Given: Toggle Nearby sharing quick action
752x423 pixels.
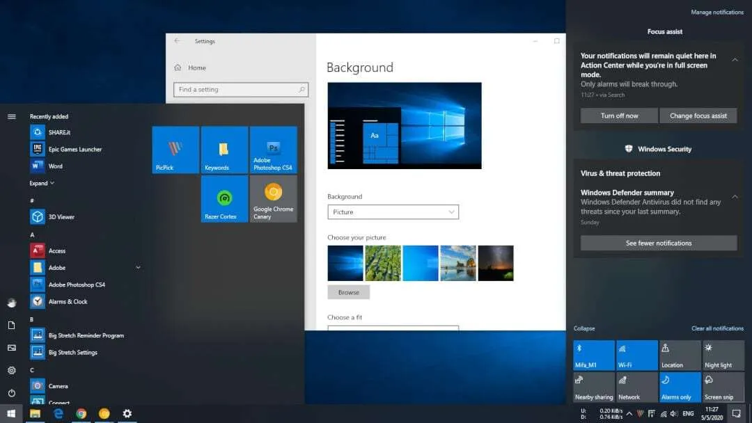Looking at the screenshot, I should coord(594,387).
